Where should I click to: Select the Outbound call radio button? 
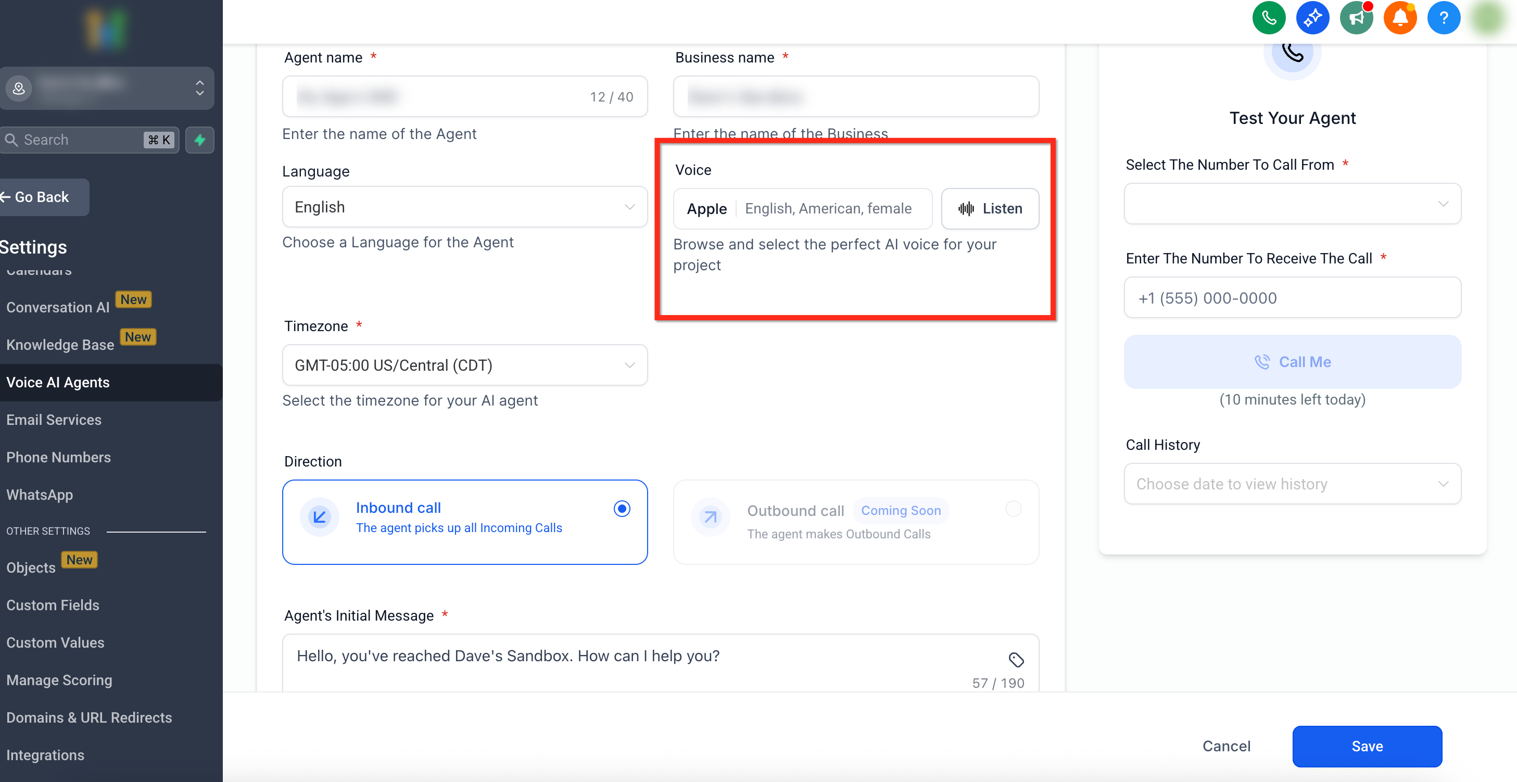(x=1013, y=509)
